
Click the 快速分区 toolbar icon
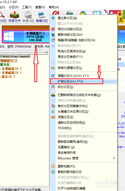coord(28,17)
